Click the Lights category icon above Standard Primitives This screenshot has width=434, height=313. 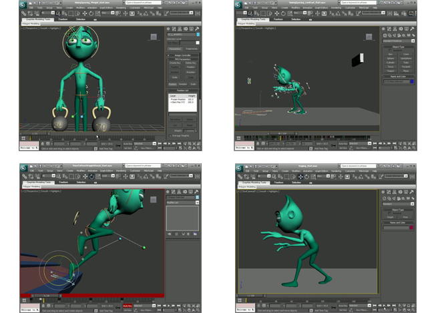(x=395, y=35)
